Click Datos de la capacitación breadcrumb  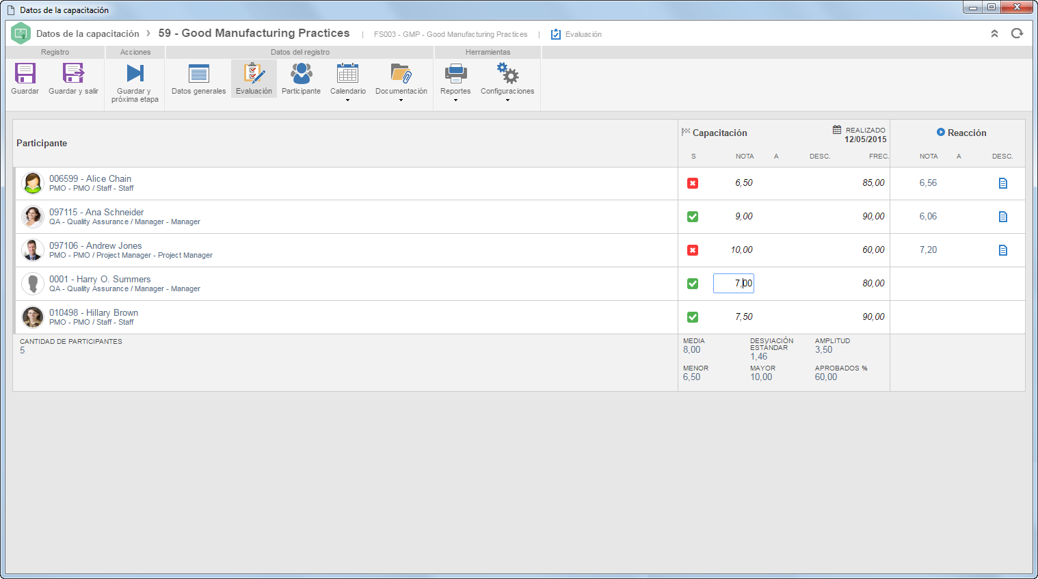(x=88, y=33)
